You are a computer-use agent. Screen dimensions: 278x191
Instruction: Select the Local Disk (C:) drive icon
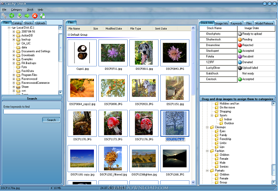point(14,28)
